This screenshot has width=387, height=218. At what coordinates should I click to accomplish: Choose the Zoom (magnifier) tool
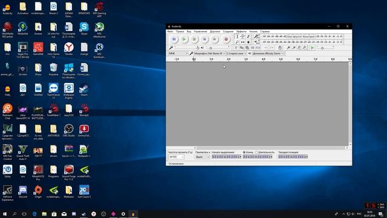pyautogui.click(x=237, y=42)
